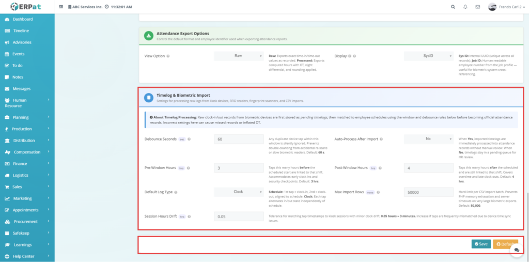Click the search magnifier icon in header
This screenshot has width=529, height=262.
coord(453,7)
